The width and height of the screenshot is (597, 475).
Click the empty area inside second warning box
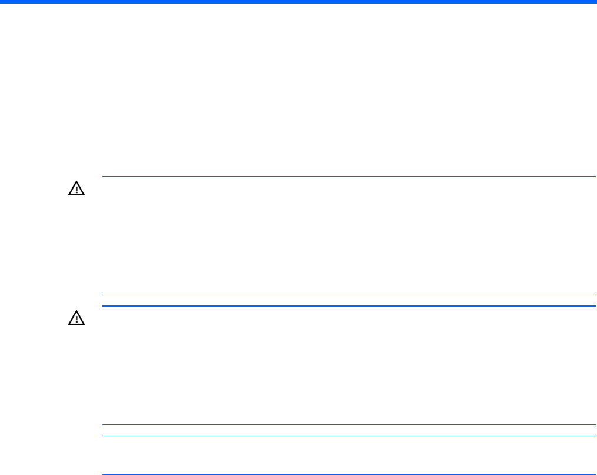pos(349,365)
